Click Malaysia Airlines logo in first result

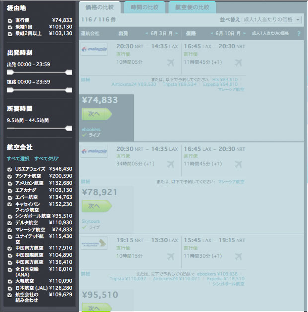(x=94, y=49)
